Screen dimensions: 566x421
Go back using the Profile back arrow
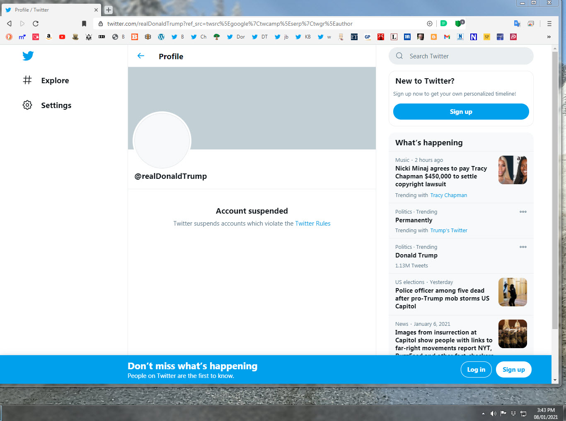coord(141,56)
